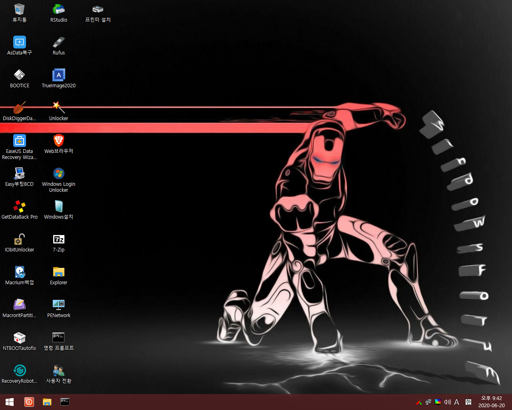Open File Explorer from the taskbar
The height and width of the screenshot is (410, 512).
point(47,402)
